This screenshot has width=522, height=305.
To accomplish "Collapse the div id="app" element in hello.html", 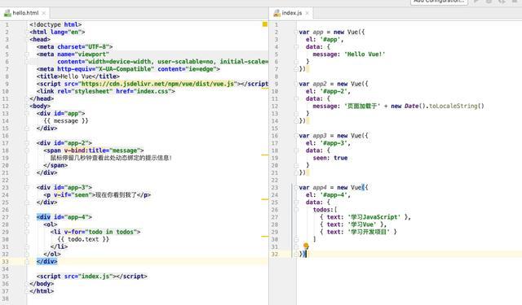I will [x=27, y=114].
